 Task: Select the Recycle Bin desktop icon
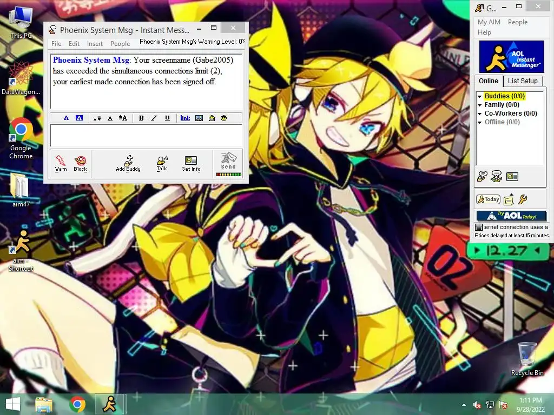pos(527,359)
